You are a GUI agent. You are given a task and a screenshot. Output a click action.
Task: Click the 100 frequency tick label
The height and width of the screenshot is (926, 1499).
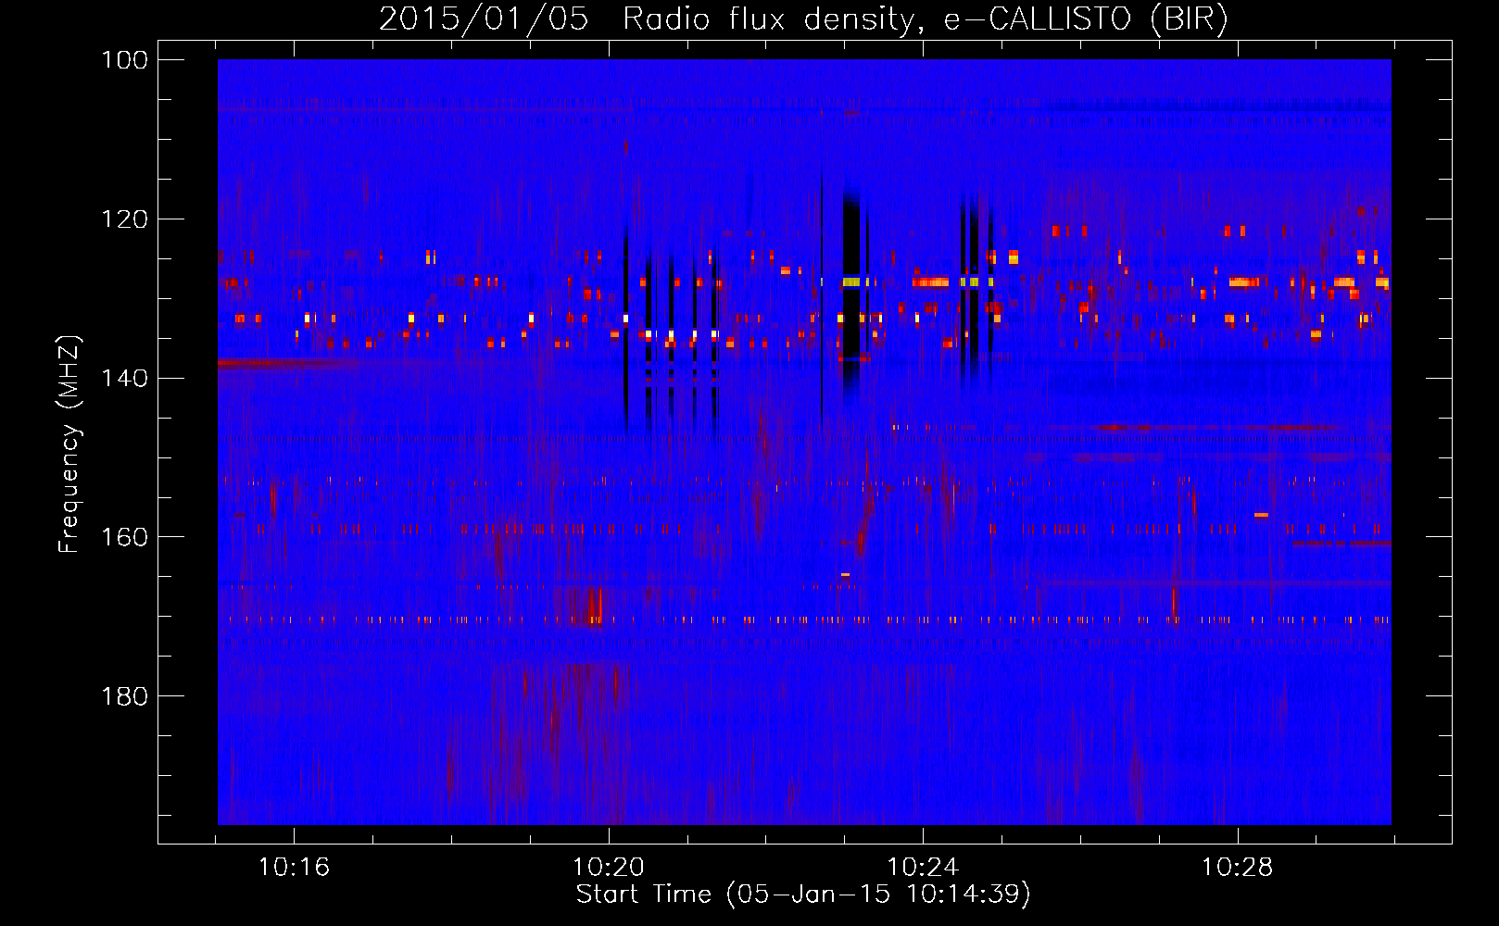pyautogui.click(x=124, y=60)
